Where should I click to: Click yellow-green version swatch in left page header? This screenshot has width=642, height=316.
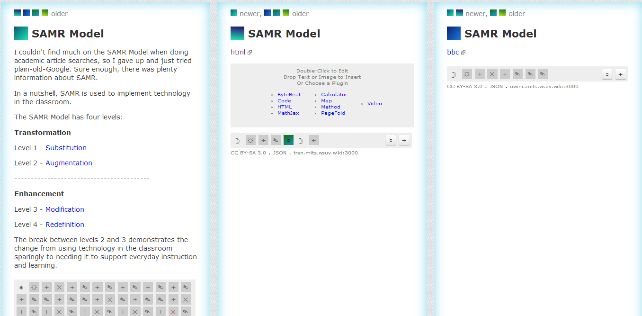45,13
